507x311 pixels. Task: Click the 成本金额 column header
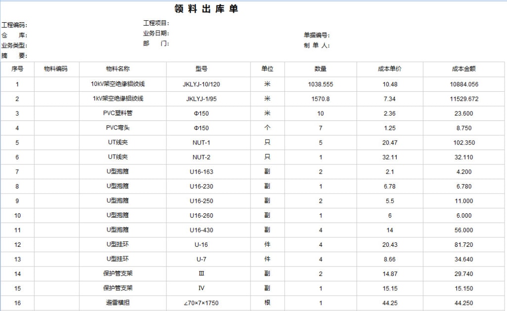pos(463,69)
